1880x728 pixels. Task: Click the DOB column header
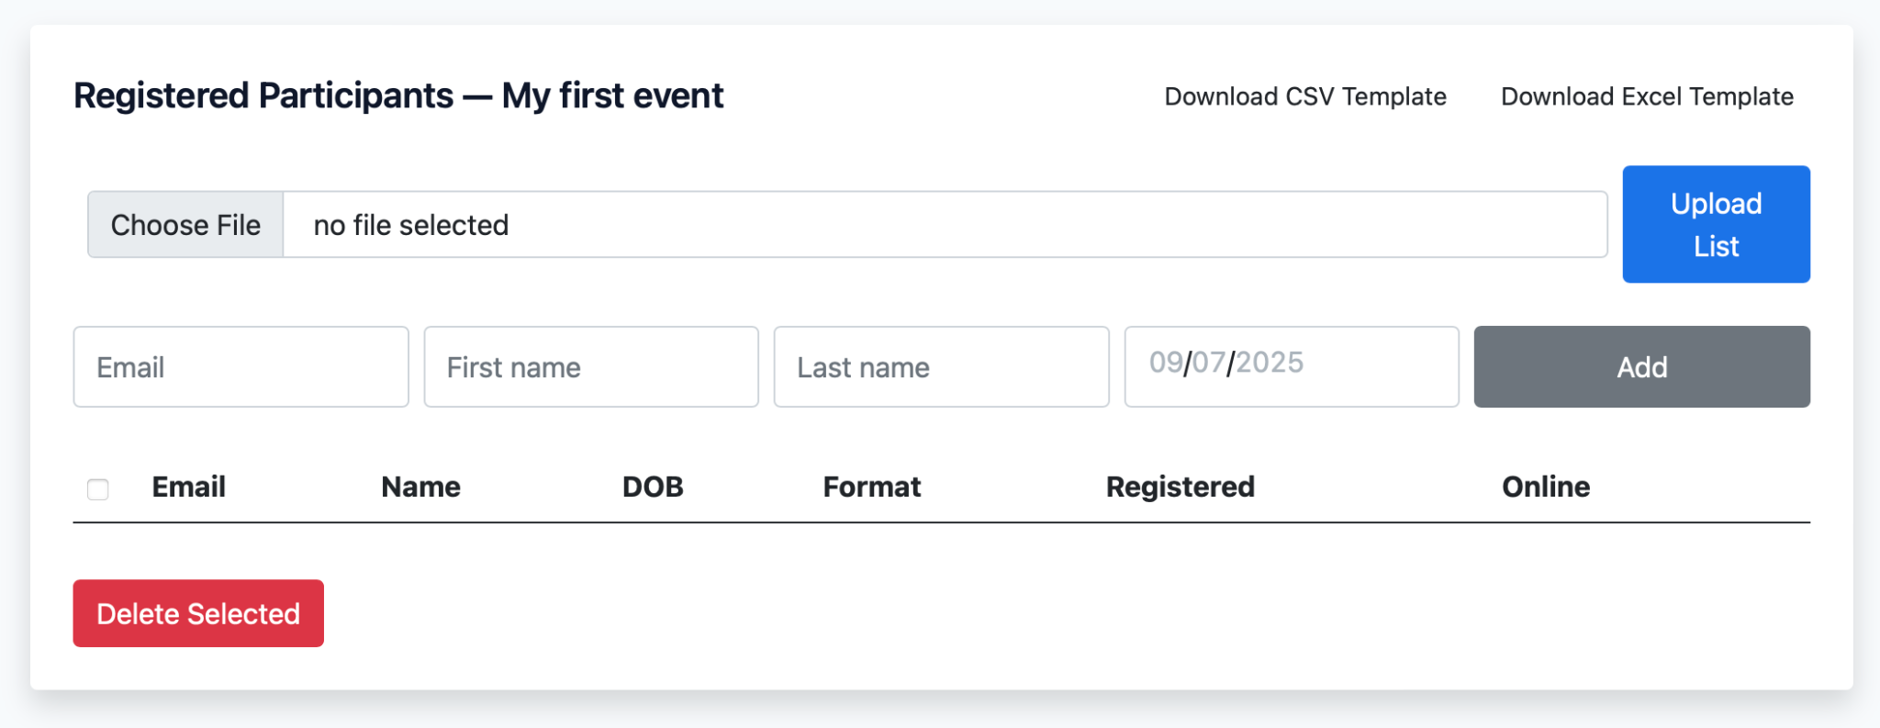[653, 487]
